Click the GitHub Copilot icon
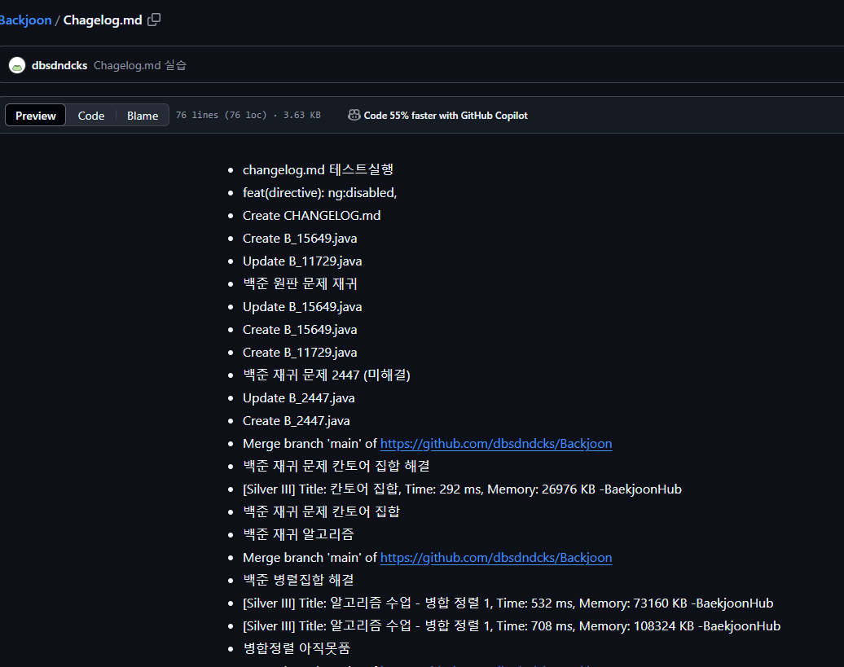844x667 pixels. click(x=354, y=115)
